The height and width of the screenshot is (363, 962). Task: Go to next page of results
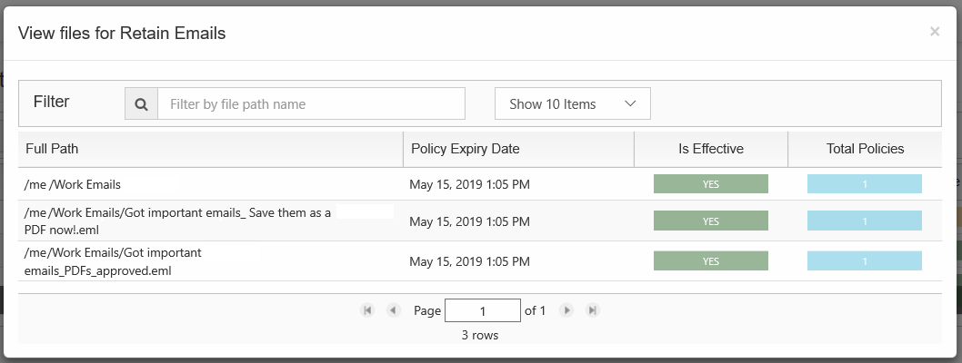click(x=566, y=310)
